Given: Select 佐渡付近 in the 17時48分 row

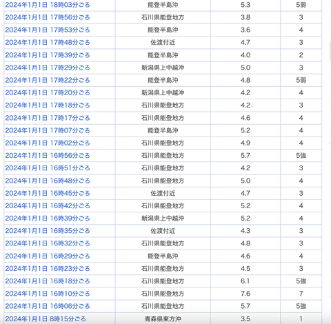Looking at the screenshot, I should point(163,43).
